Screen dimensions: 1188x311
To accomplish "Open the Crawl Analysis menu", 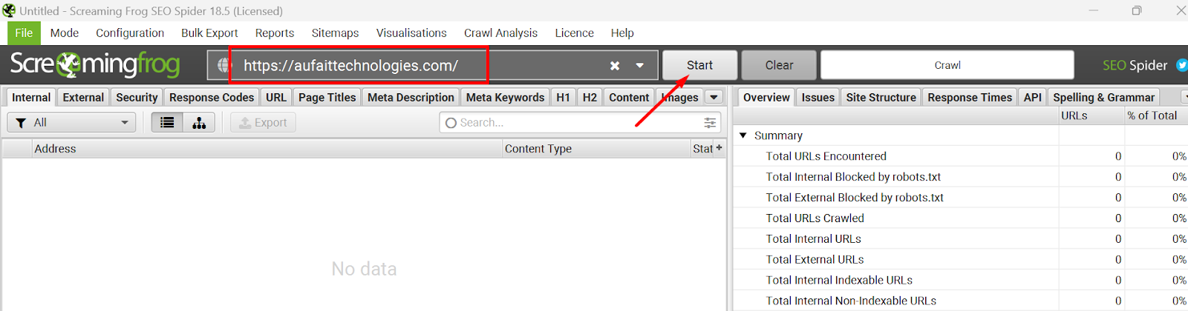I will point(500,33).
